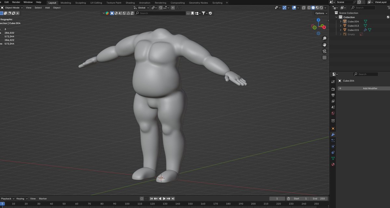Click the current frame number field
This screenshot has width=390, height=208.
pyautogui.click(x=277, y=199)
